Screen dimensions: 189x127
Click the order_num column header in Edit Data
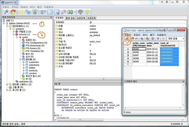(x=139, y=44)
